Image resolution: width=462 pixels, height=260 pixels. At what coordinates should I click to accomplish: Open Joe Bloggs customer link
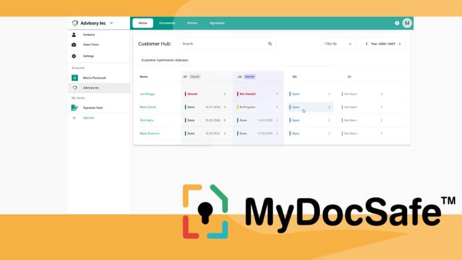click(147, 94)
